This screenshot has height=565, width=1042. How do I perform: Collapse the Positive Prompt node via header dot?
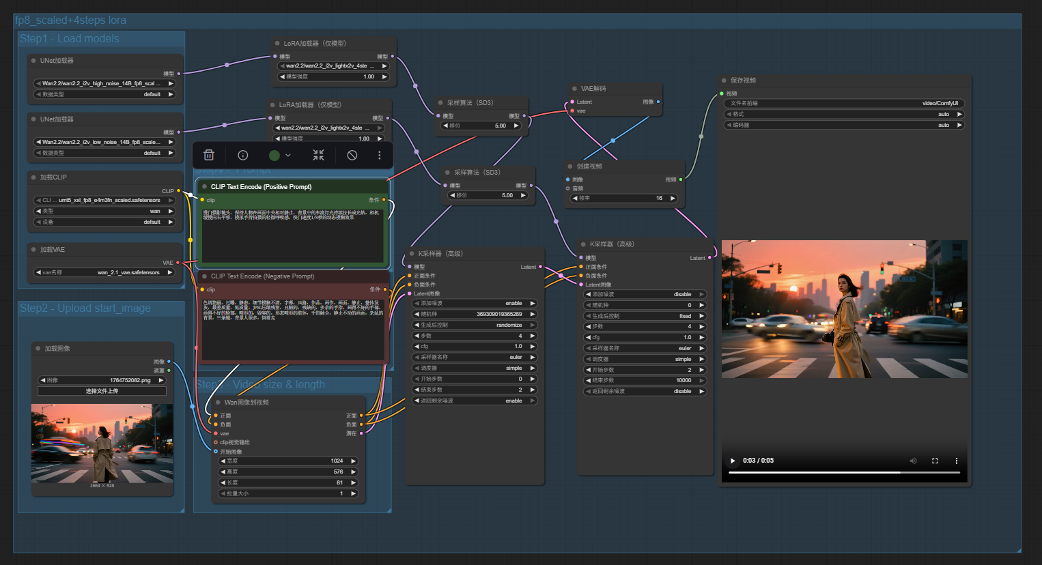[204, 187]
